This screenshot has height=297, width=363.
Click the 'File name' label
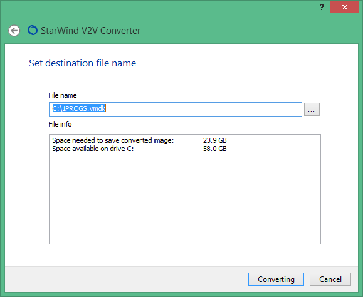pos(62,95)
